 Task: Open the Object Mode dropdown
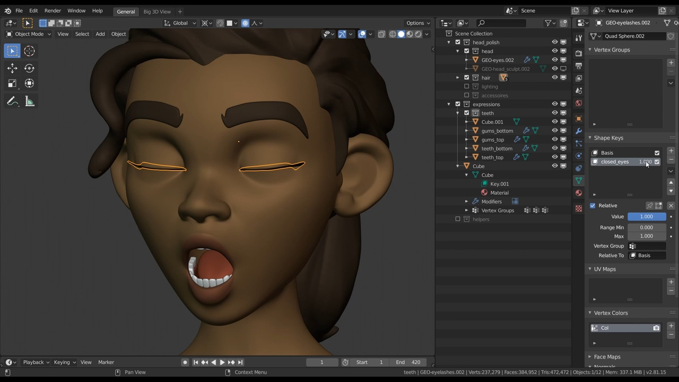(x=29, y=33)
